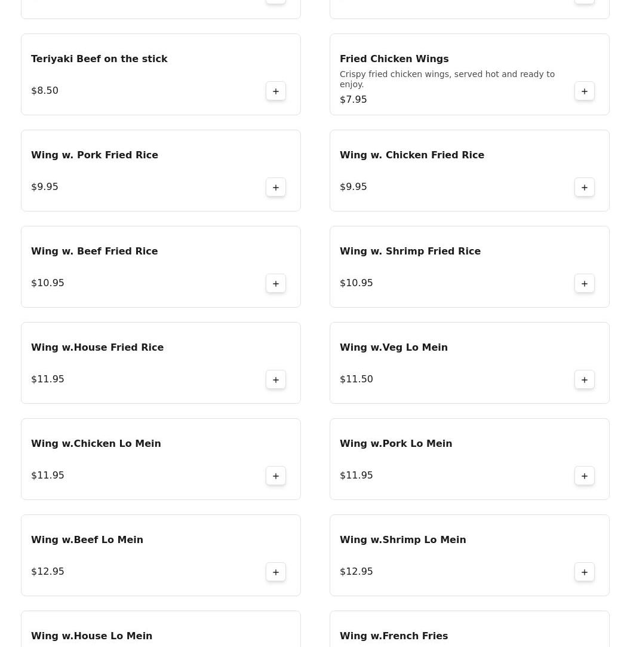Image resolution: width=627 pixels, height=647 pixels.
Task: Add Wing w.Pork Lo Mein to order
Action: 584,476
